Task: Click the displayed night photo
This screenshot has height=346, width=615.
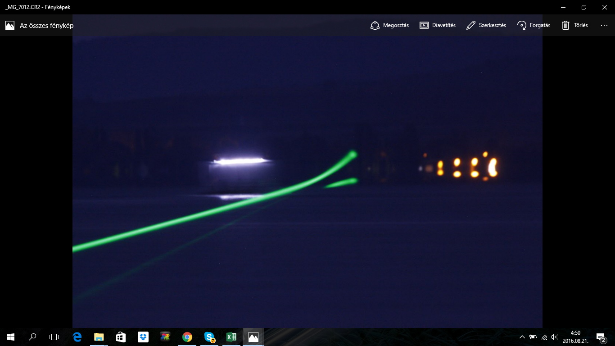Action: click(307, 180)
